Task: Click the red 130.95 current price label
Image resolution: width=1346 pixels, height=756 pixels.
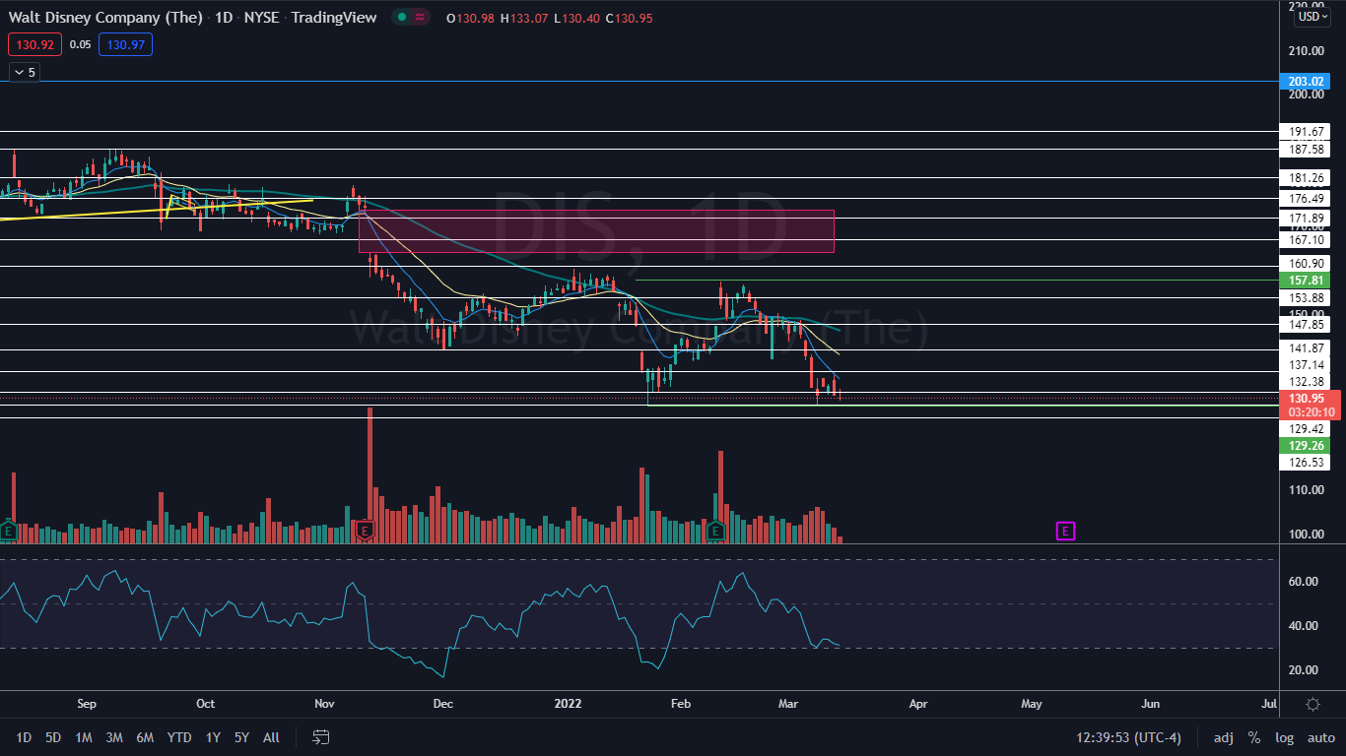Action: [x=1305, y=399]
